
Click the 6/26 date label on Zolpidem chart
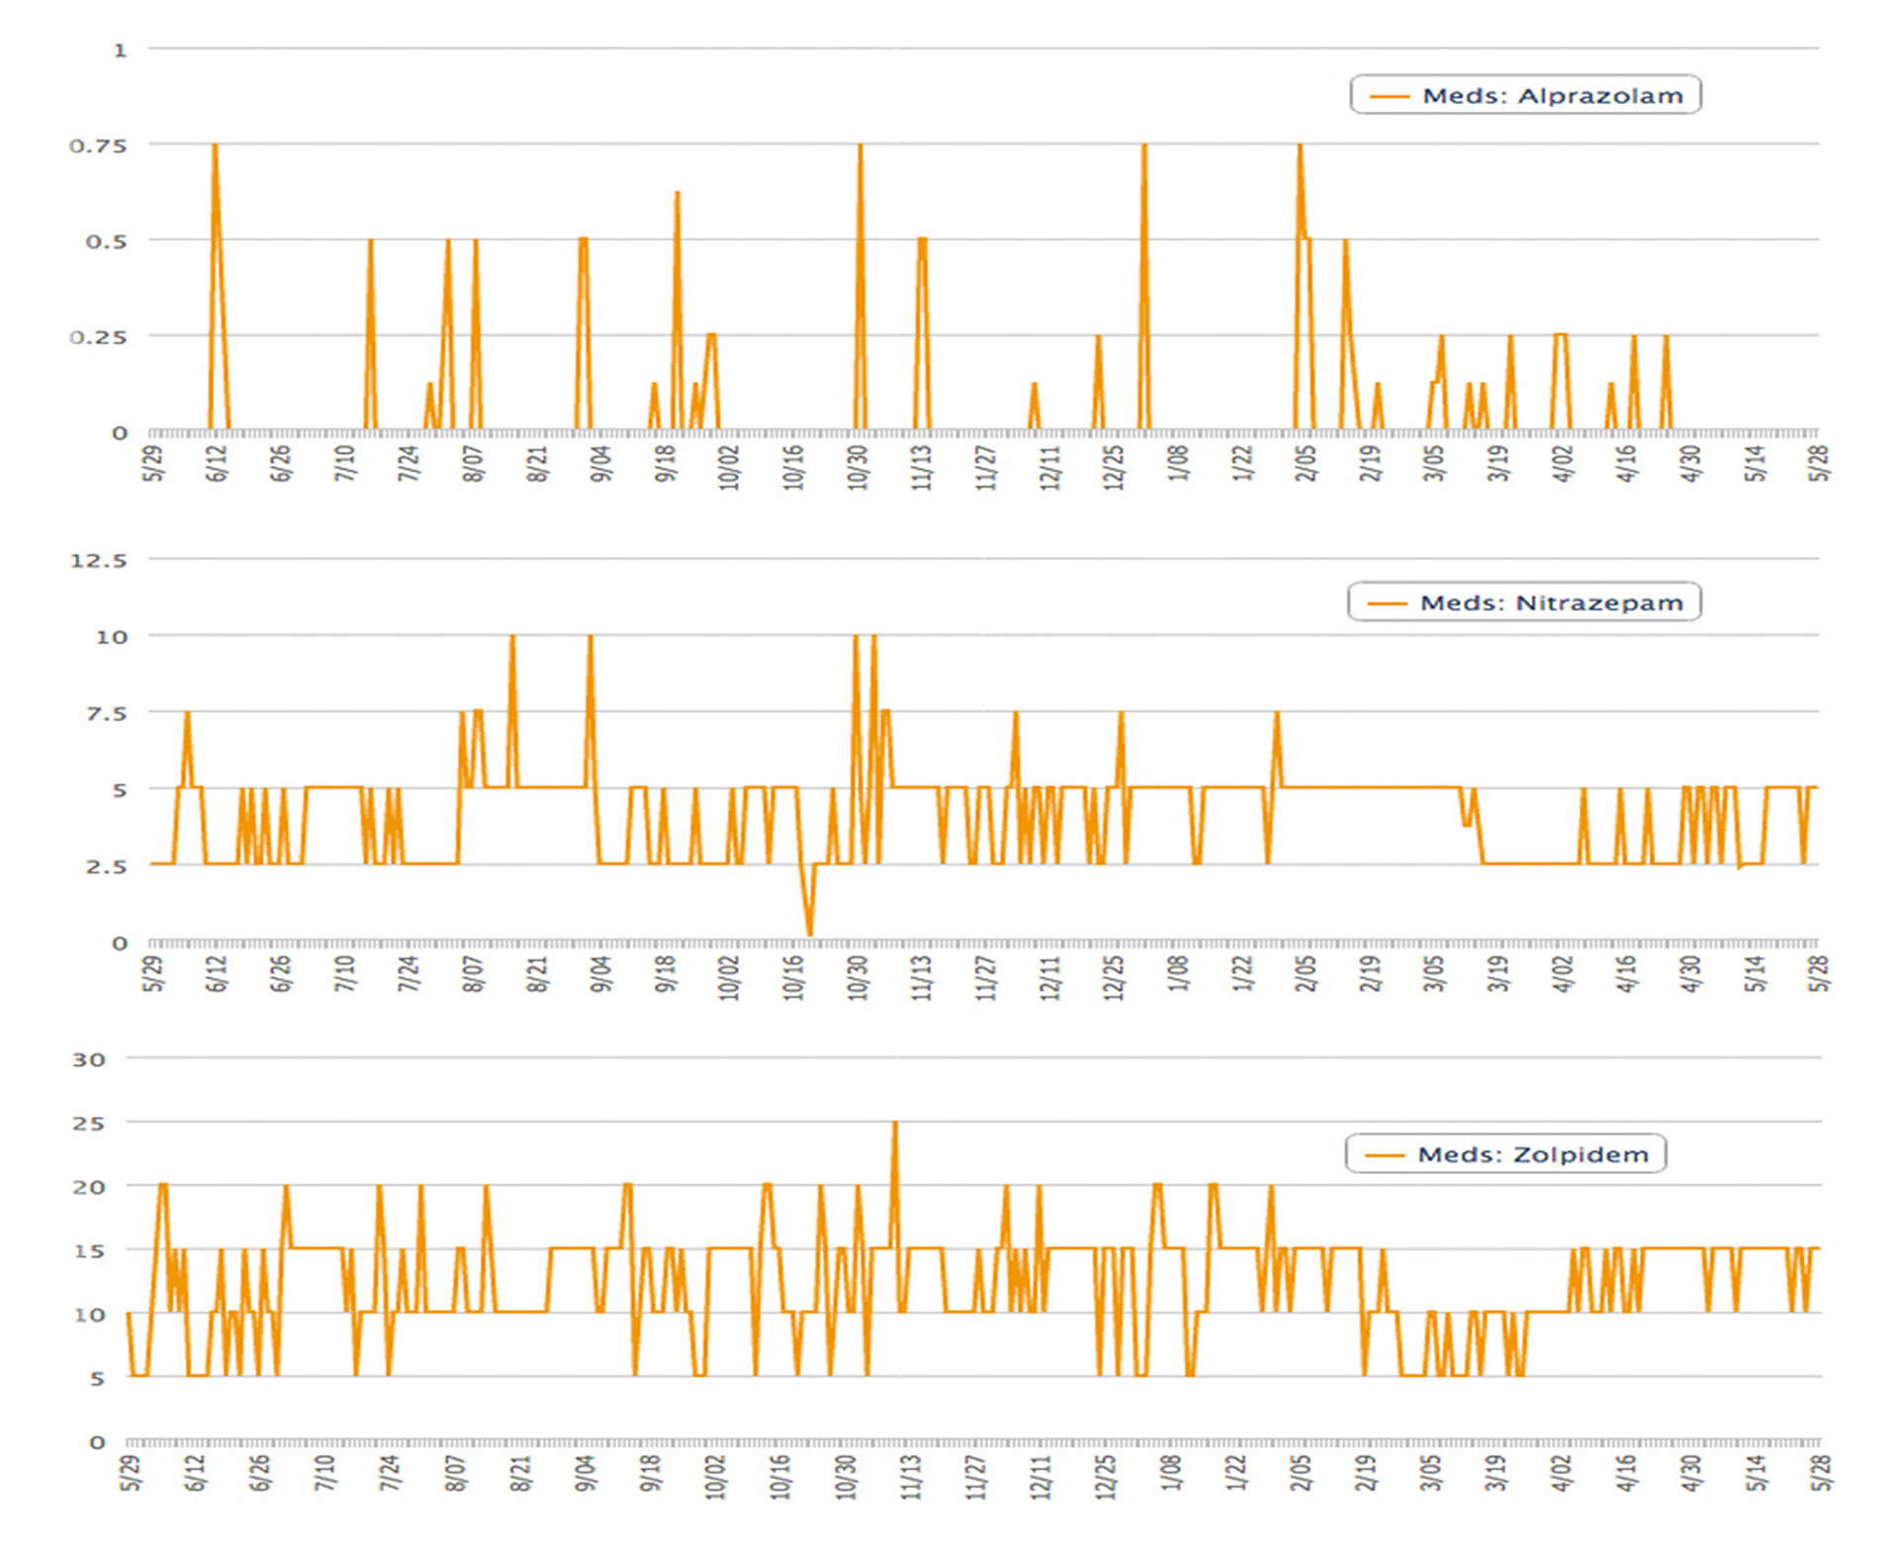click(x=260, y=1473)
